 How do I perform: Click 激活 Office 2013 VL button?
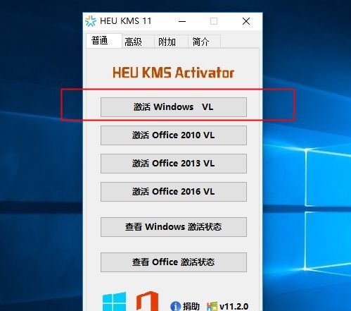coord(174,164)
